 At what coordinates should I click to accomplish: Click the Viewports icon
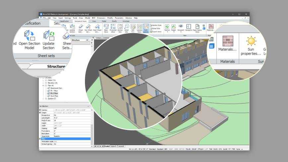(x=188, y=27)
